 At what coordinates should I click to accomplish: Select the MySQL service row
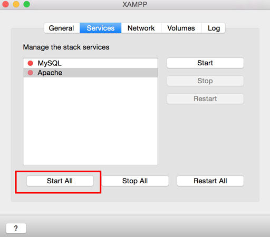(x=90, y=63)
